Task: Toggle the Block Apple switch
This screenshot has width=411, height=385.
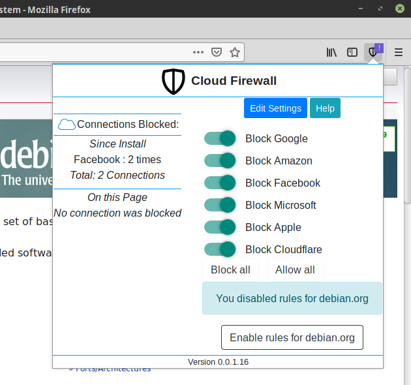Action: pyautogui.click(x=220, y=227)
